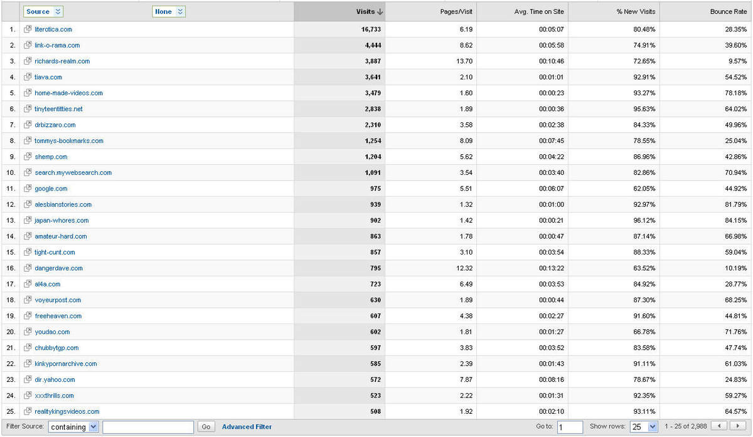Go to previous page of results
The image size is (753, 437).
coord(720,426)
